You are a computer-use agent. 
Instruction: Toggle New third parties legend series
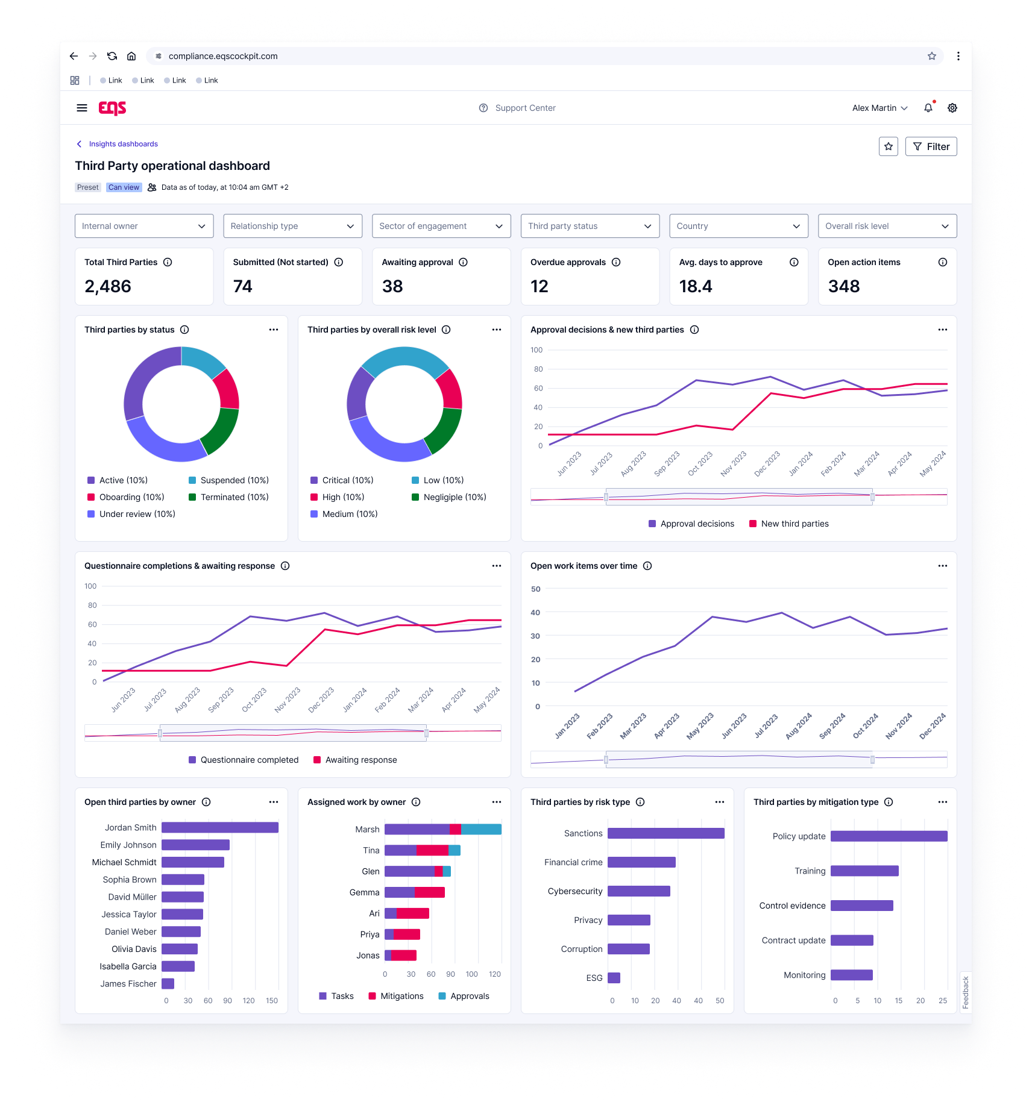pos(789,524)
